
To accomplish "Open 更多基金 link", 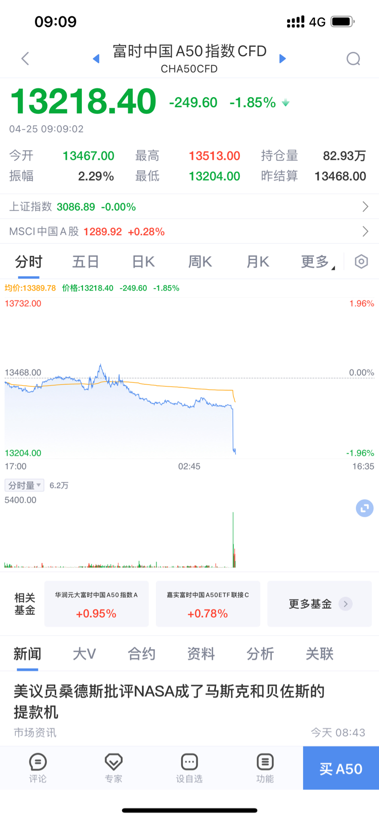I will coord(319,604).
